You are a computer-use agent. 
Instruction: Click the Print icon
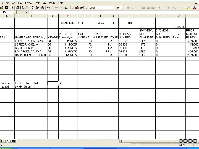tap(17, 8)
